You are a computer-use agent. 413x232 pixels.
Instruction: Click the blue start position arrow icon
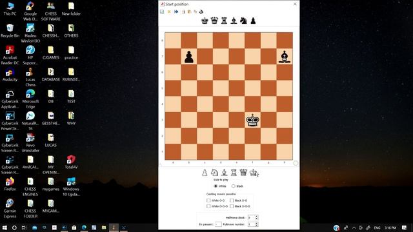(176, 12)
